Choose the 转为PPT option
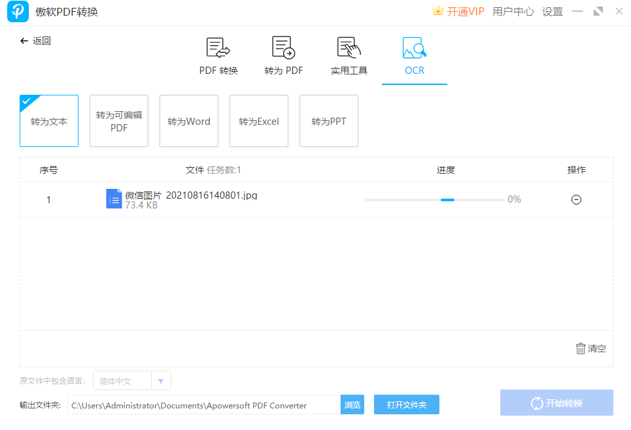This screenshot has width=631, height=430. (x=329, y=121)
